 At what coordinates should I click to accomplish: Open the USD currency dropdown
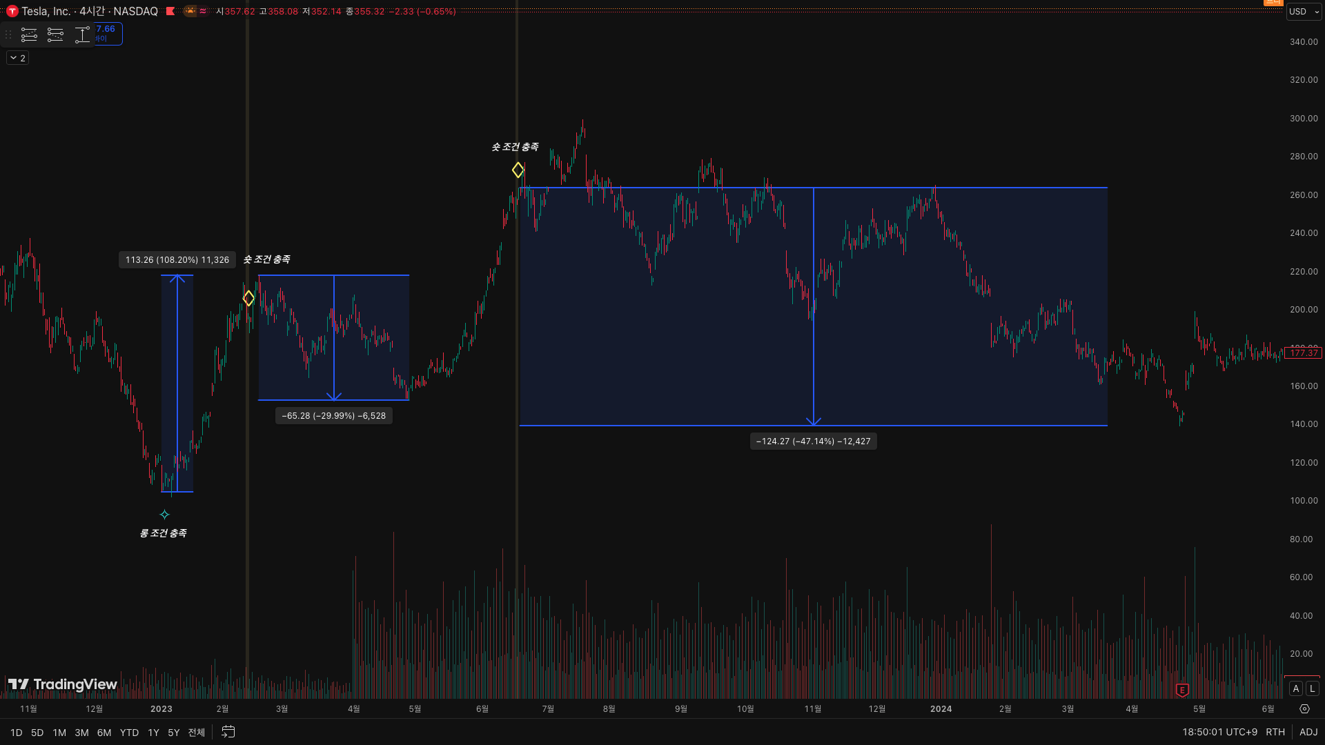[1304, 11]
